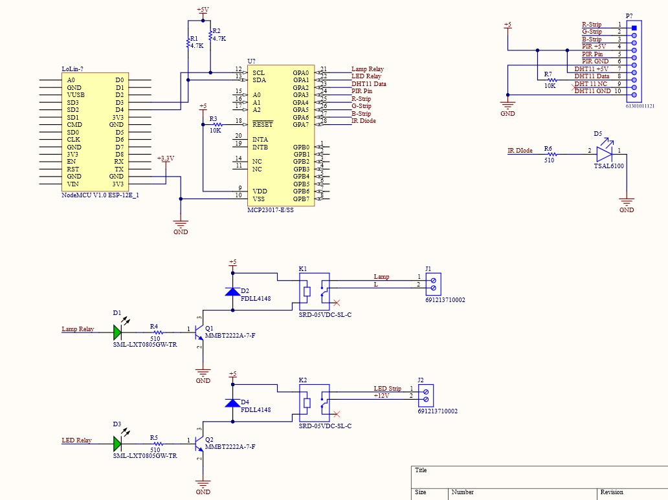The height and width of the screenshot is (500, 668).
Task: Click the IR Diode net label at GPA7
Action: pyautogui.click(x=364, y=120)
